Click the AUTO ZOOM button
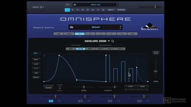 (156, 53)
